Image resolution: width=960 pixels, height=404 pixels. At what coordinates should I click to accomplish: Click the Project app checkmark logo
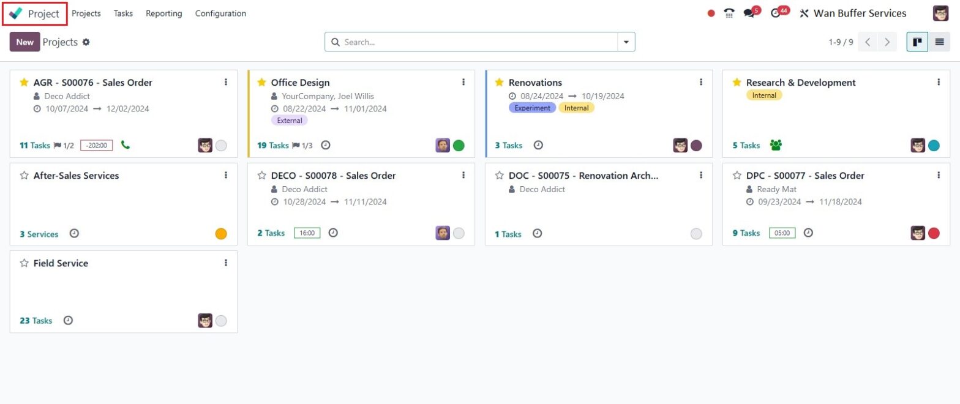(17, 13)
